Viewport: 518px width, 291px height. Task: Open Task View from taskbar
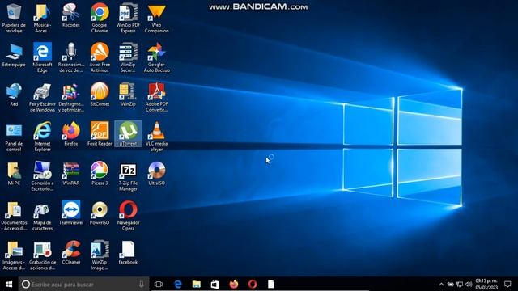[x=159, y=284]
